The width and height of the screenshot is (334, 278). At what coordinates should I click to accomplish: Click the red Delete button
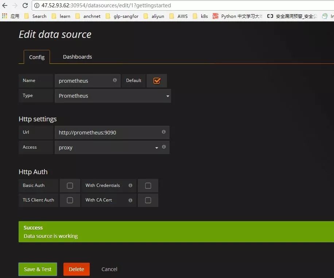[x=77, y=269]
